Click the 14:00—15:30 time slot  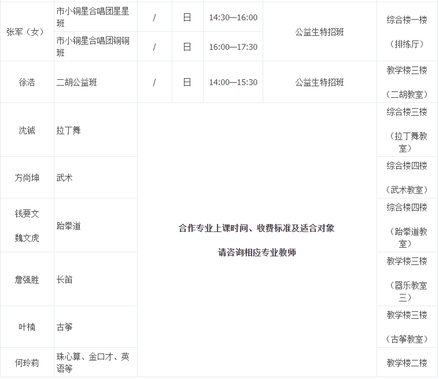pos(233,82)
